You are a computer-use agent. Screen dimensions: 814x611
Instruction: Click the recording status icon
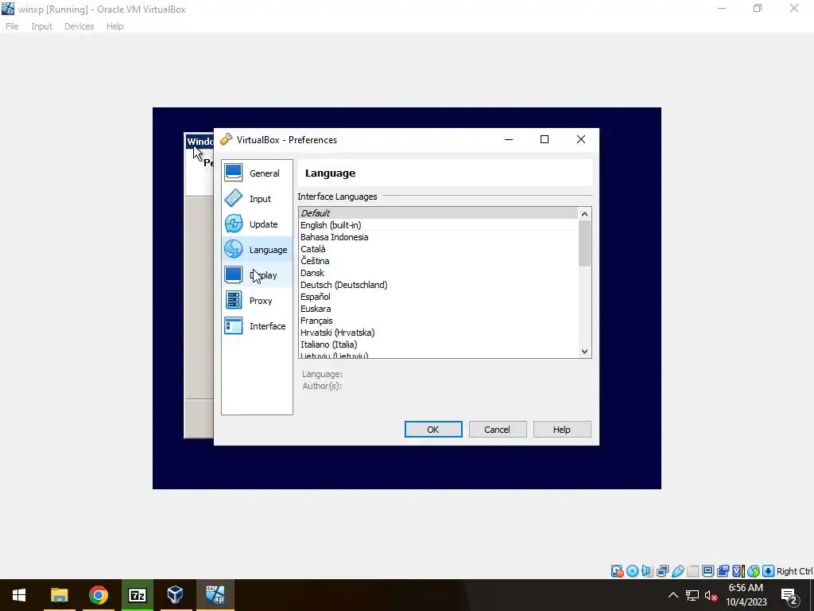click(x=723, y=571)
